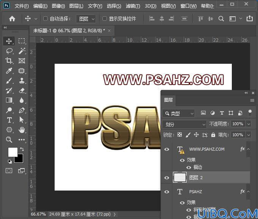
Task: Open the 不透明度 opacity dropdown arrow
Action: [249, 124]
